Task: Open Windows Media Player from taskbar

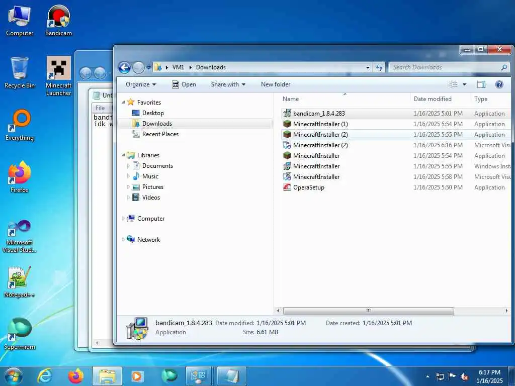Action: point(138,376)
